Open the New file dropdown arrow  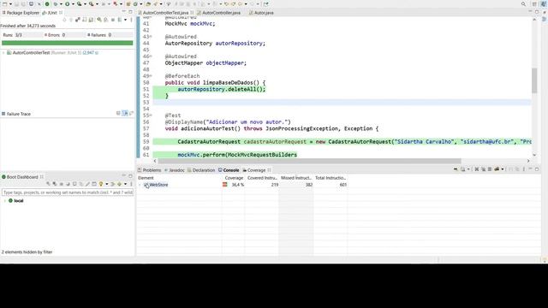click(10, 3)
